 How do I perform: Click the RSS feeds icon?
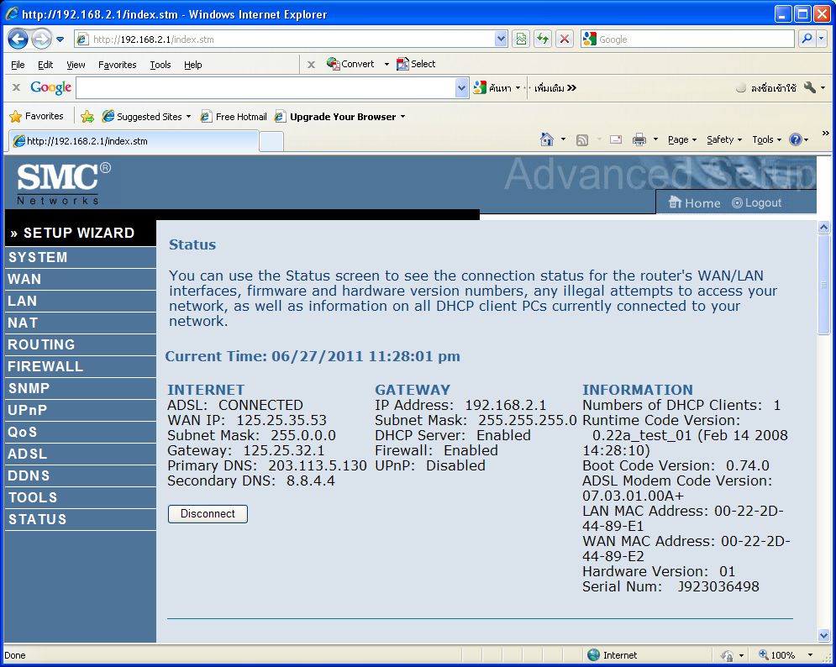coord(582,139)
